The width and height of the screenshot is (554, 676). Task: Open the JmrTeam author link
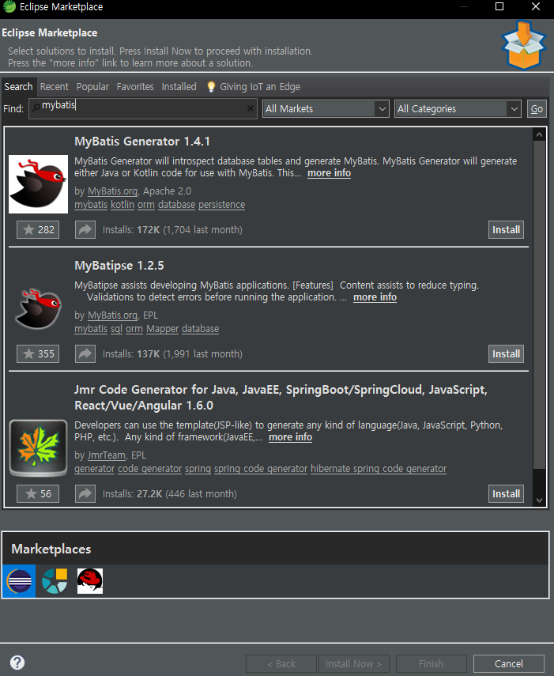pos(107,455)
